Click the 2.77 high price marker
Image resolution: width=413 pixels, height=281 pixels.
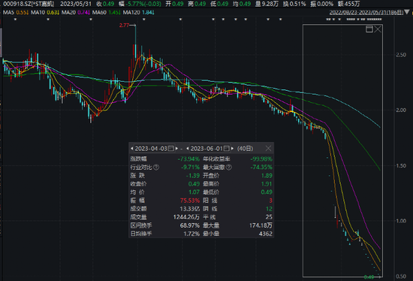[124, 25]
